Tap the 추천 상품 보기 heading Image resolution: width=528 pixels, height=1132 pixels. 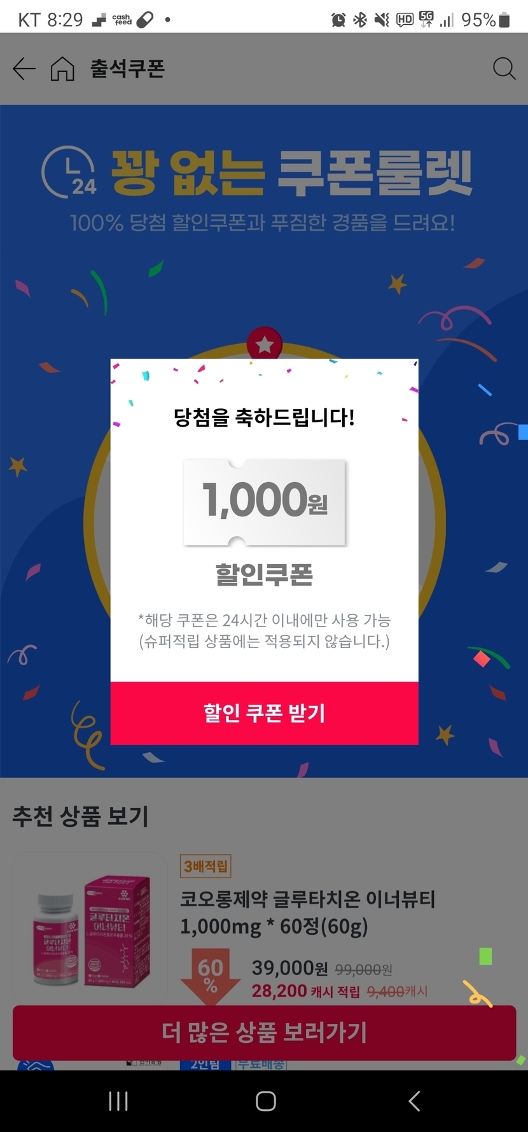click(x=81, y=816)
